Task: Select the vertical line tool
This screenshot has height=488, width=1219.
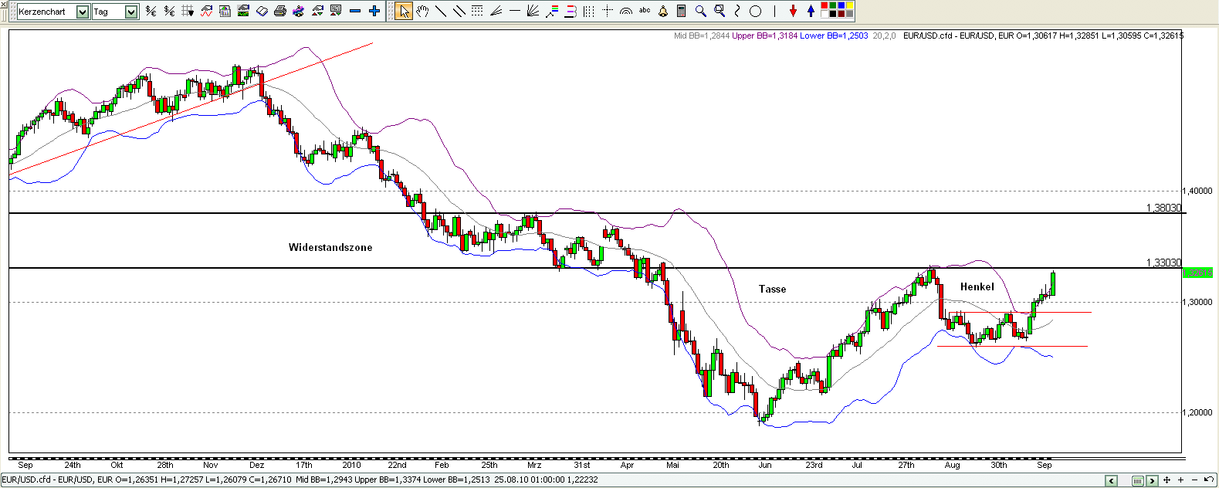Action: point(774,11)
